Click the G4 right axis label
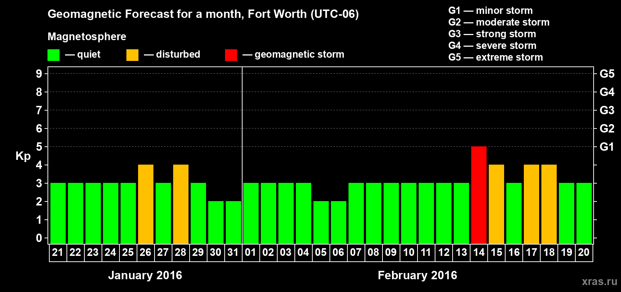The height and width of the screenshot is (292, 621). coord(607,92)
